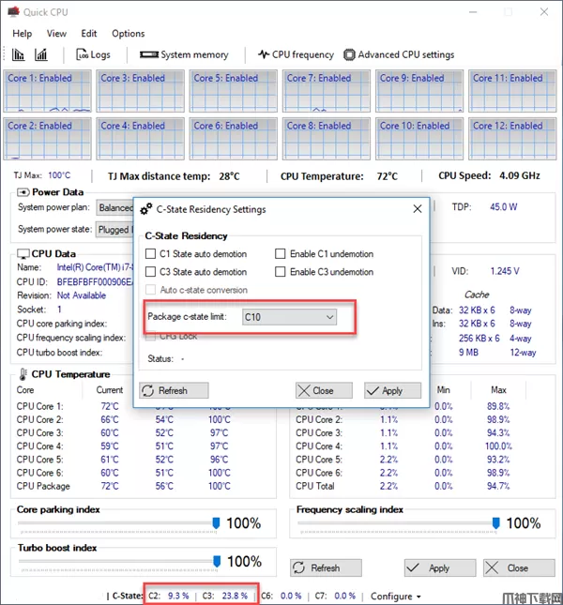Open System memory from the toolbar

pos(184,55)
